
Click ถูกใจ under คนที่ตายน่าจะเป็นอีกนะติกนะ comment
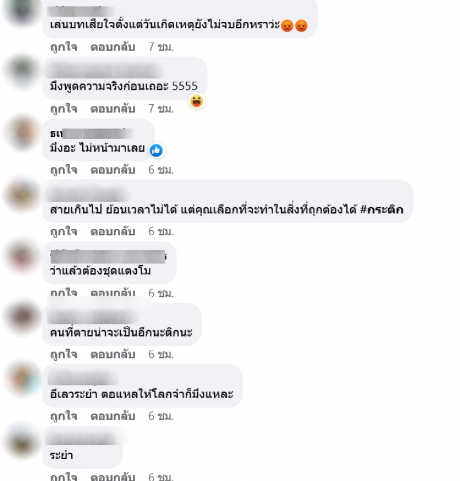pos(64,354)
